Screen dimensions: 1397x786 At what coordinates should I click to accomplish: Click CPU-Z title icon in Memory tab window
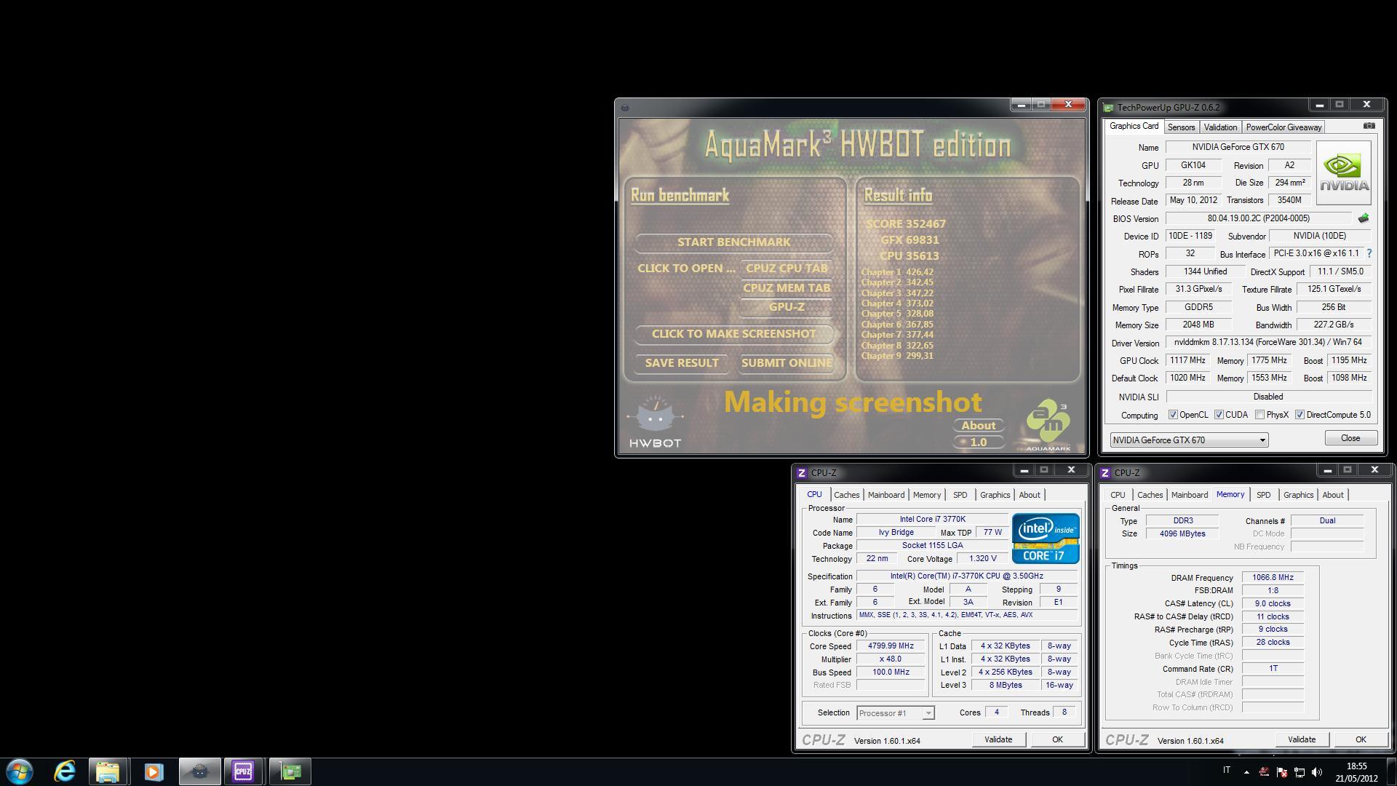click(x=1105, y=473)
